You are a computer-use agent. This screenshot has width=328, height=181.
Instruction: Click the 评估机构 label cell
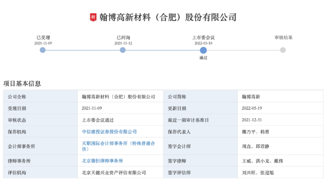tap(40, 173)
